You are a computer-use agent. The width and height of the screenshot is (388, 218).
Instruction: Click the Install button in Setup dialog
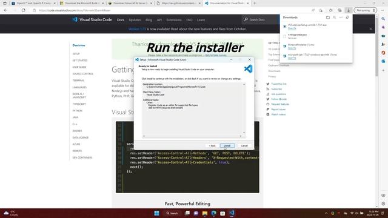coord(227,145)
